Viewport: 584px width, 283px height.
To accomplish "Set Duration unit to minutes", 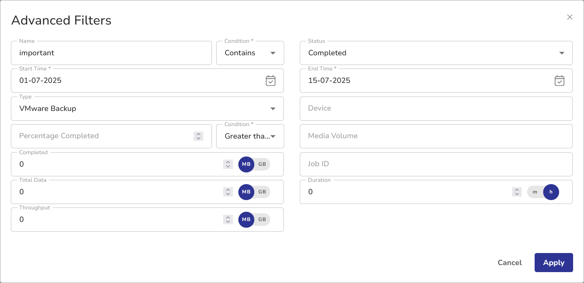I will pyautogui.click(x=535, y=192).
